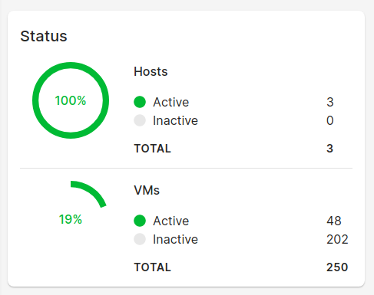Open the Hosts section heading
Viewport: 374px width, 295px height.
(151, 71)
